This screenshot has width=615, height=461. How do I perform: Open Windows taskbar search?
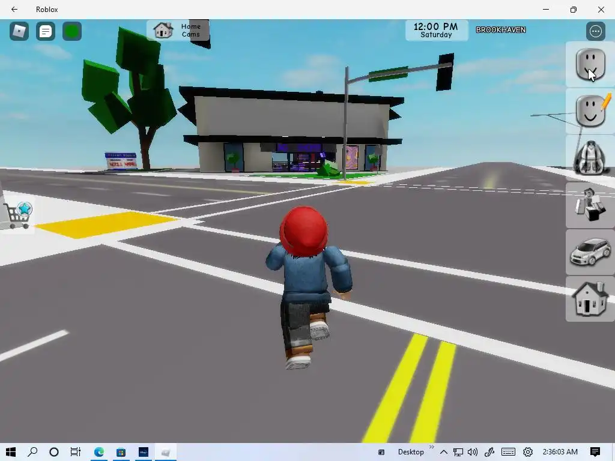(x=32, y=452)
